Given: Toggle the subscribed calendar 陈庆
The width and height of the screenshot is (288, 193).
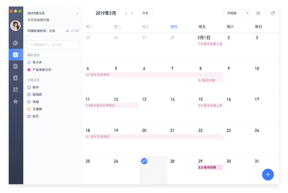Looking at the screenshot, I should pyautogui.click(x=29, y=87).
